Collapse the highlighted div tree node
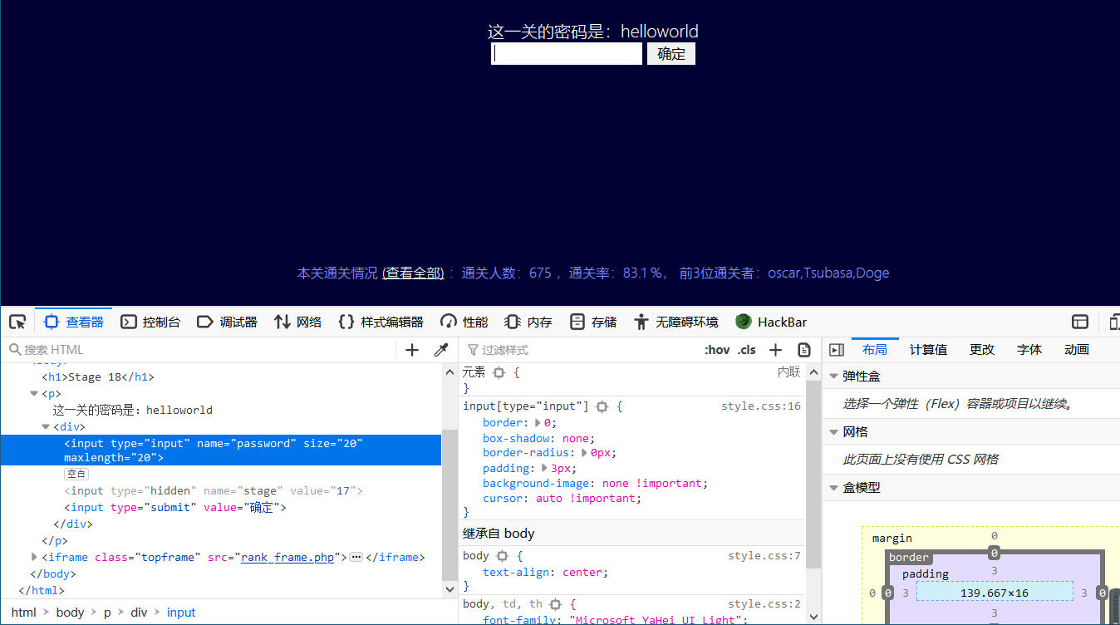1120x625 pixels. [x=46, y=426]
